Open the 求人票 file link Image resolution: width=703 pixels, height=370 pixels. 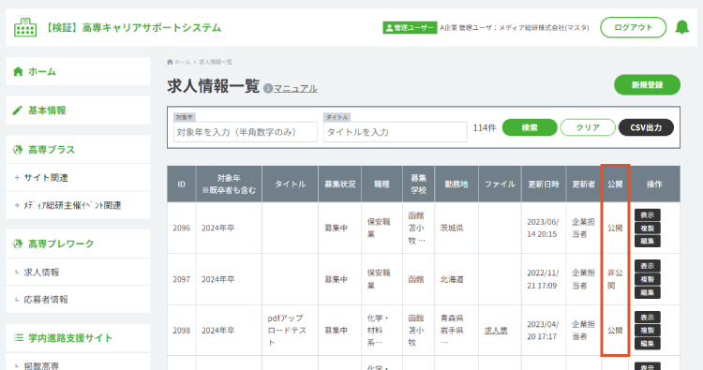[x=496, y=331]
